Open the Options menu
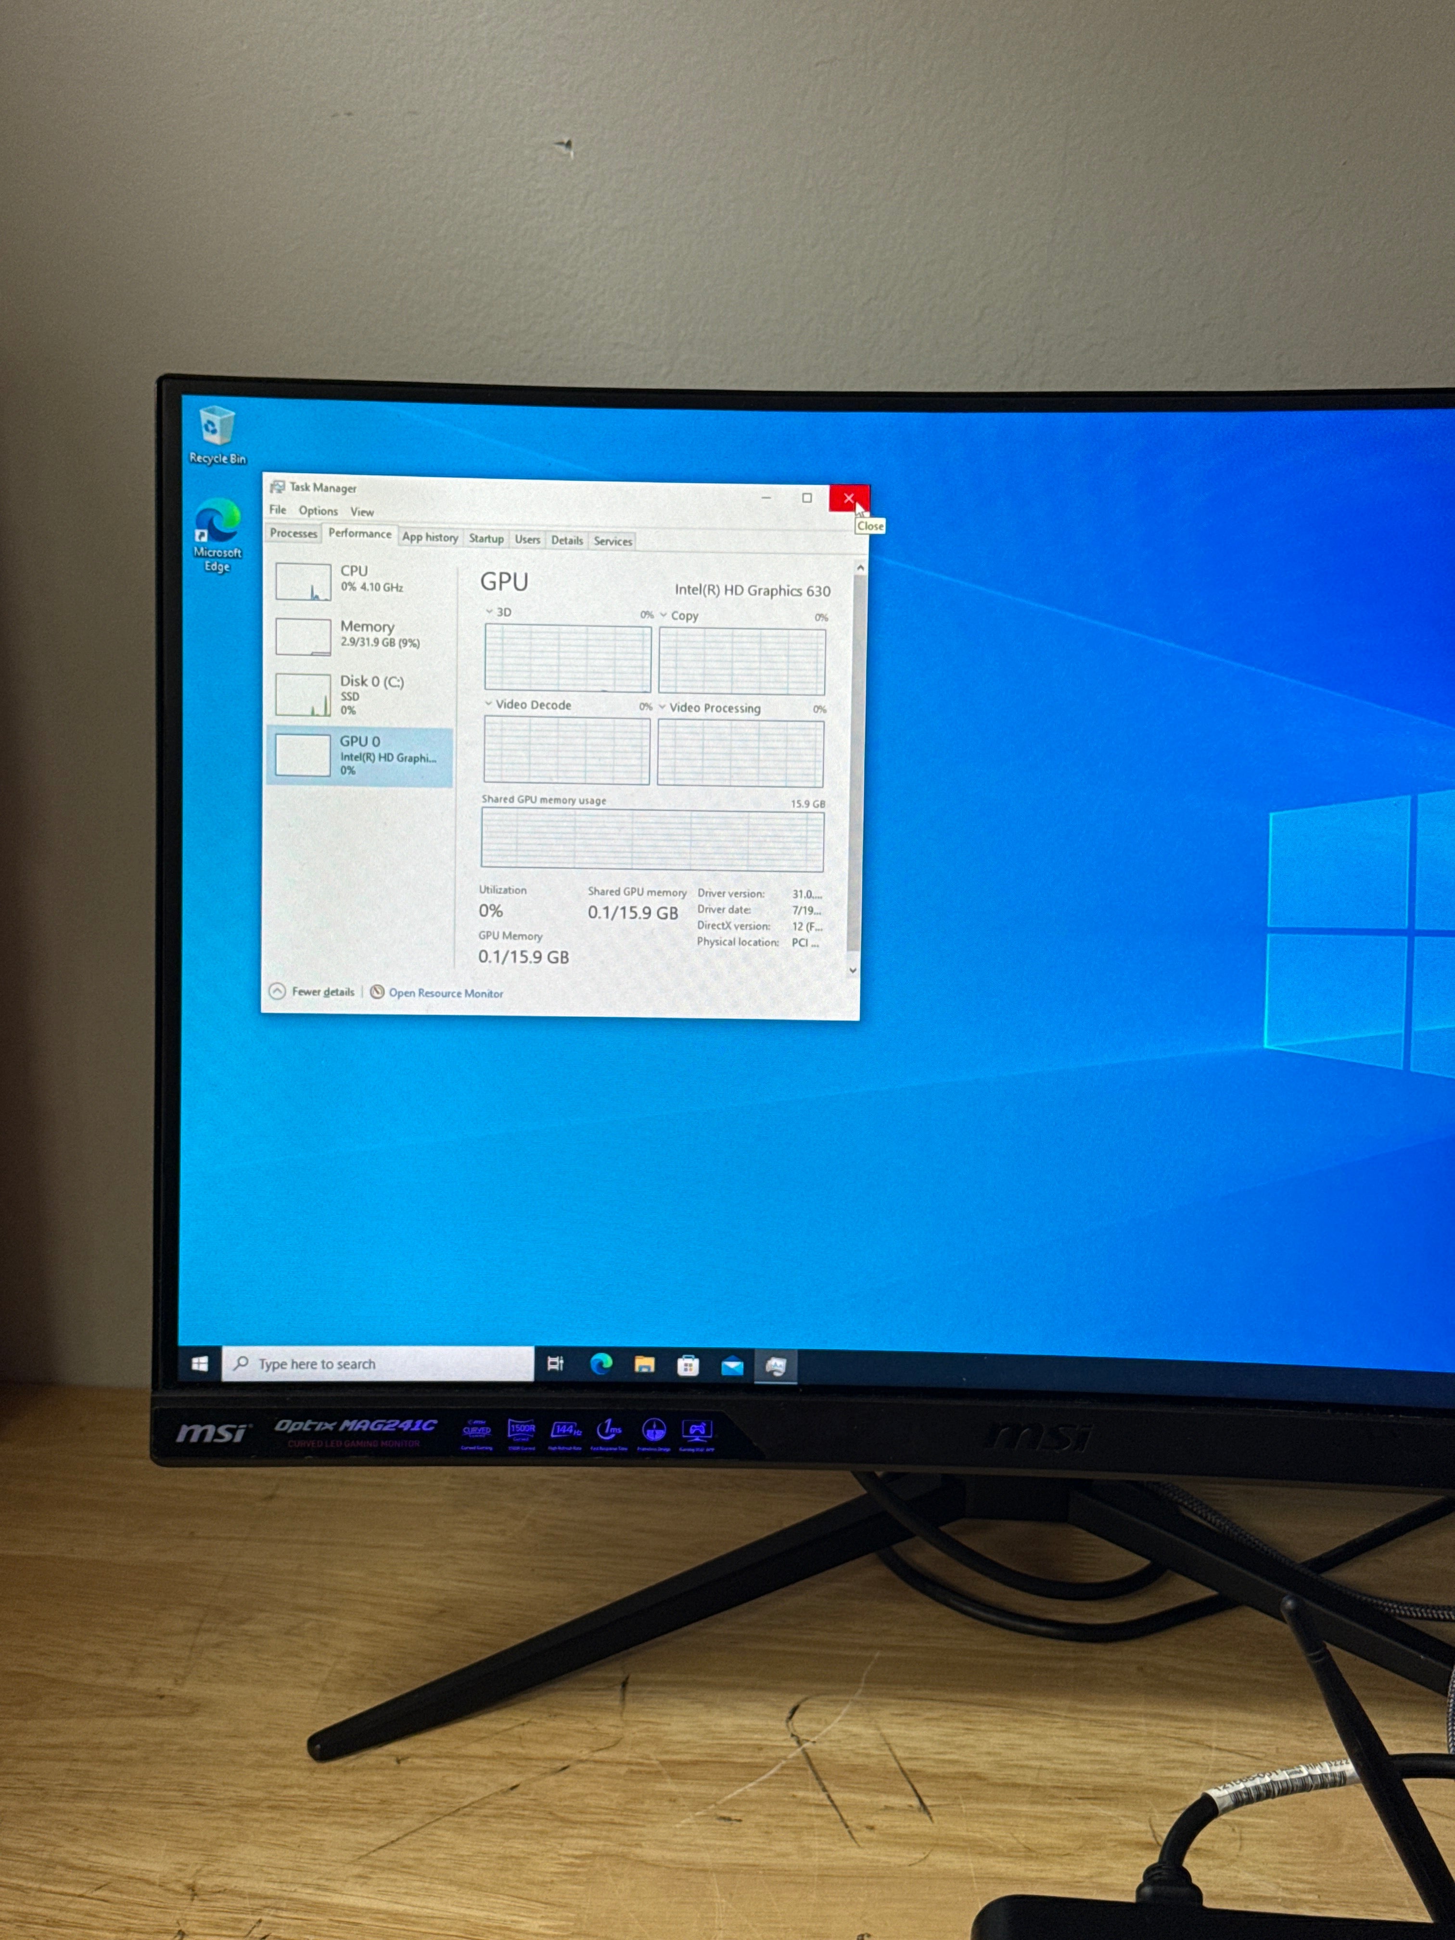 (x=319, y=511)
